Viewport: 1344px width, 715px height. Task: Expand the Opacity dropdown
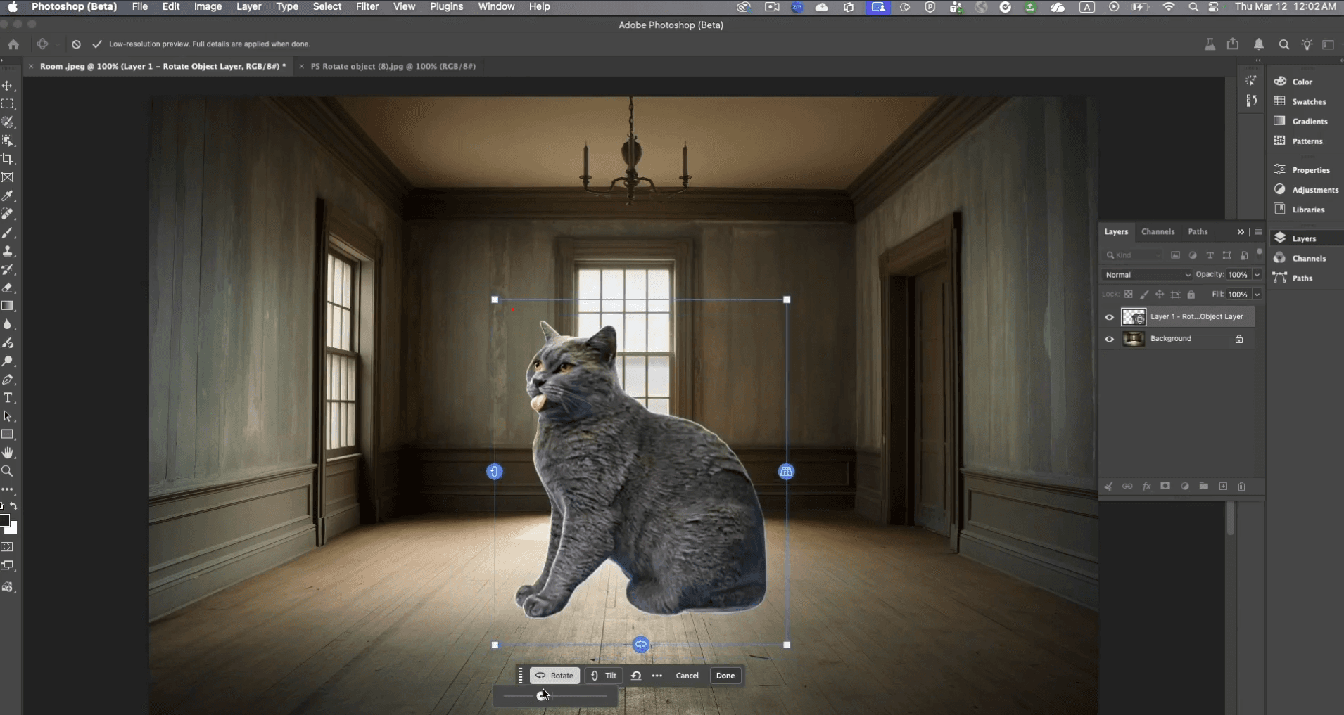coord(1257,274)
